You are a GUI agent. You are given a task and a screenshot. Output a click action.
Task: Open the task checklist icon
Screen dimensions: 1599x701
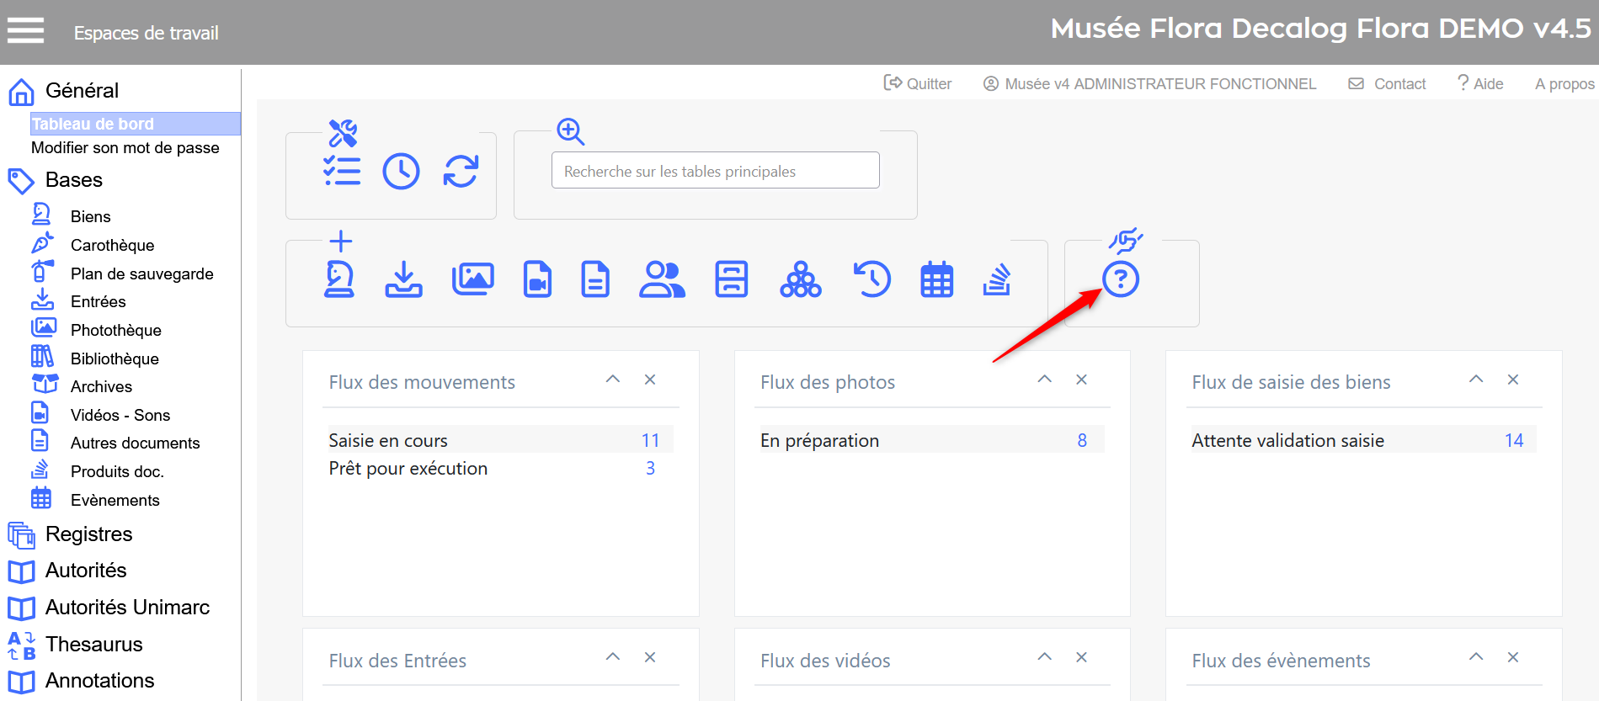click(342, 172)
